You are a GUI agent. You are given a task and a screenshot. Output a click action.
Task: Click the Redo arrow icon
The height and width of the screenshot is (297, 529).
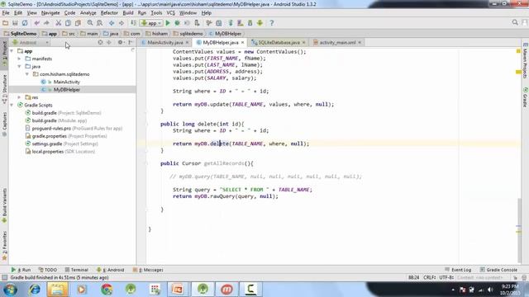click(46, 23)
